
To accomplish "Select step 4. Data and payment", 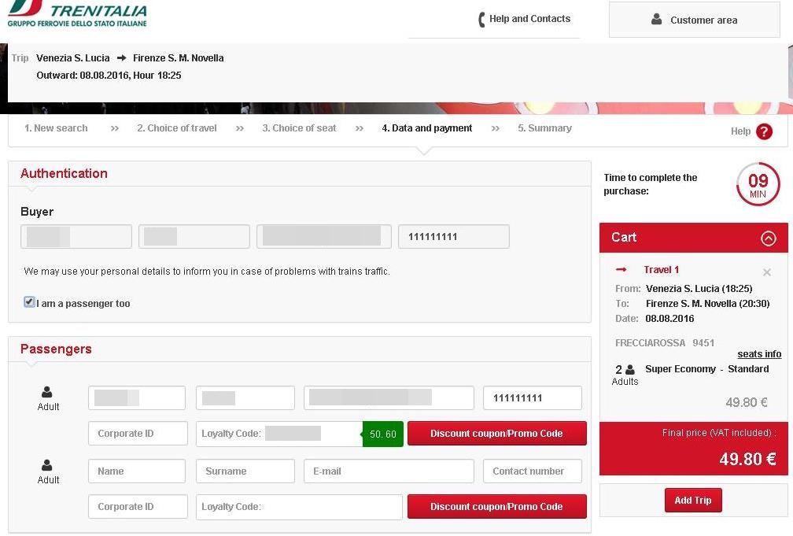I will pos(427,128).
